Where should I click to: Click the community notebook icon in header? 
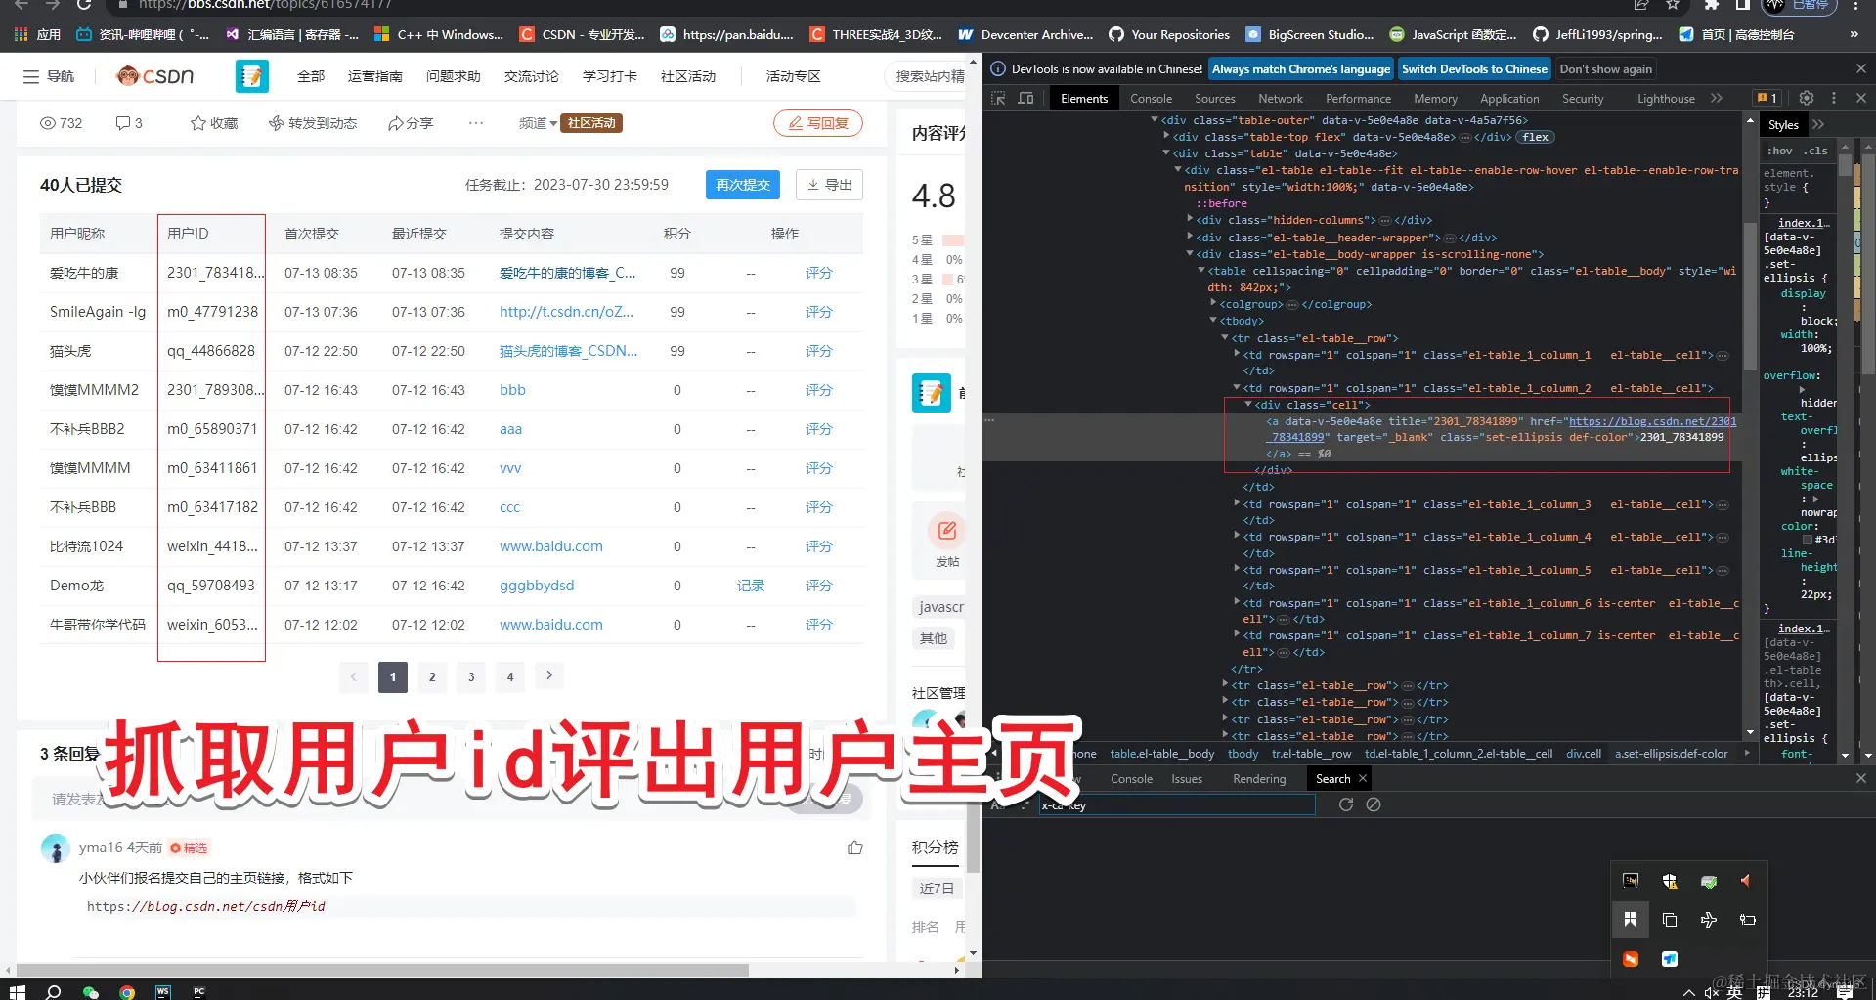coord(252,76)
